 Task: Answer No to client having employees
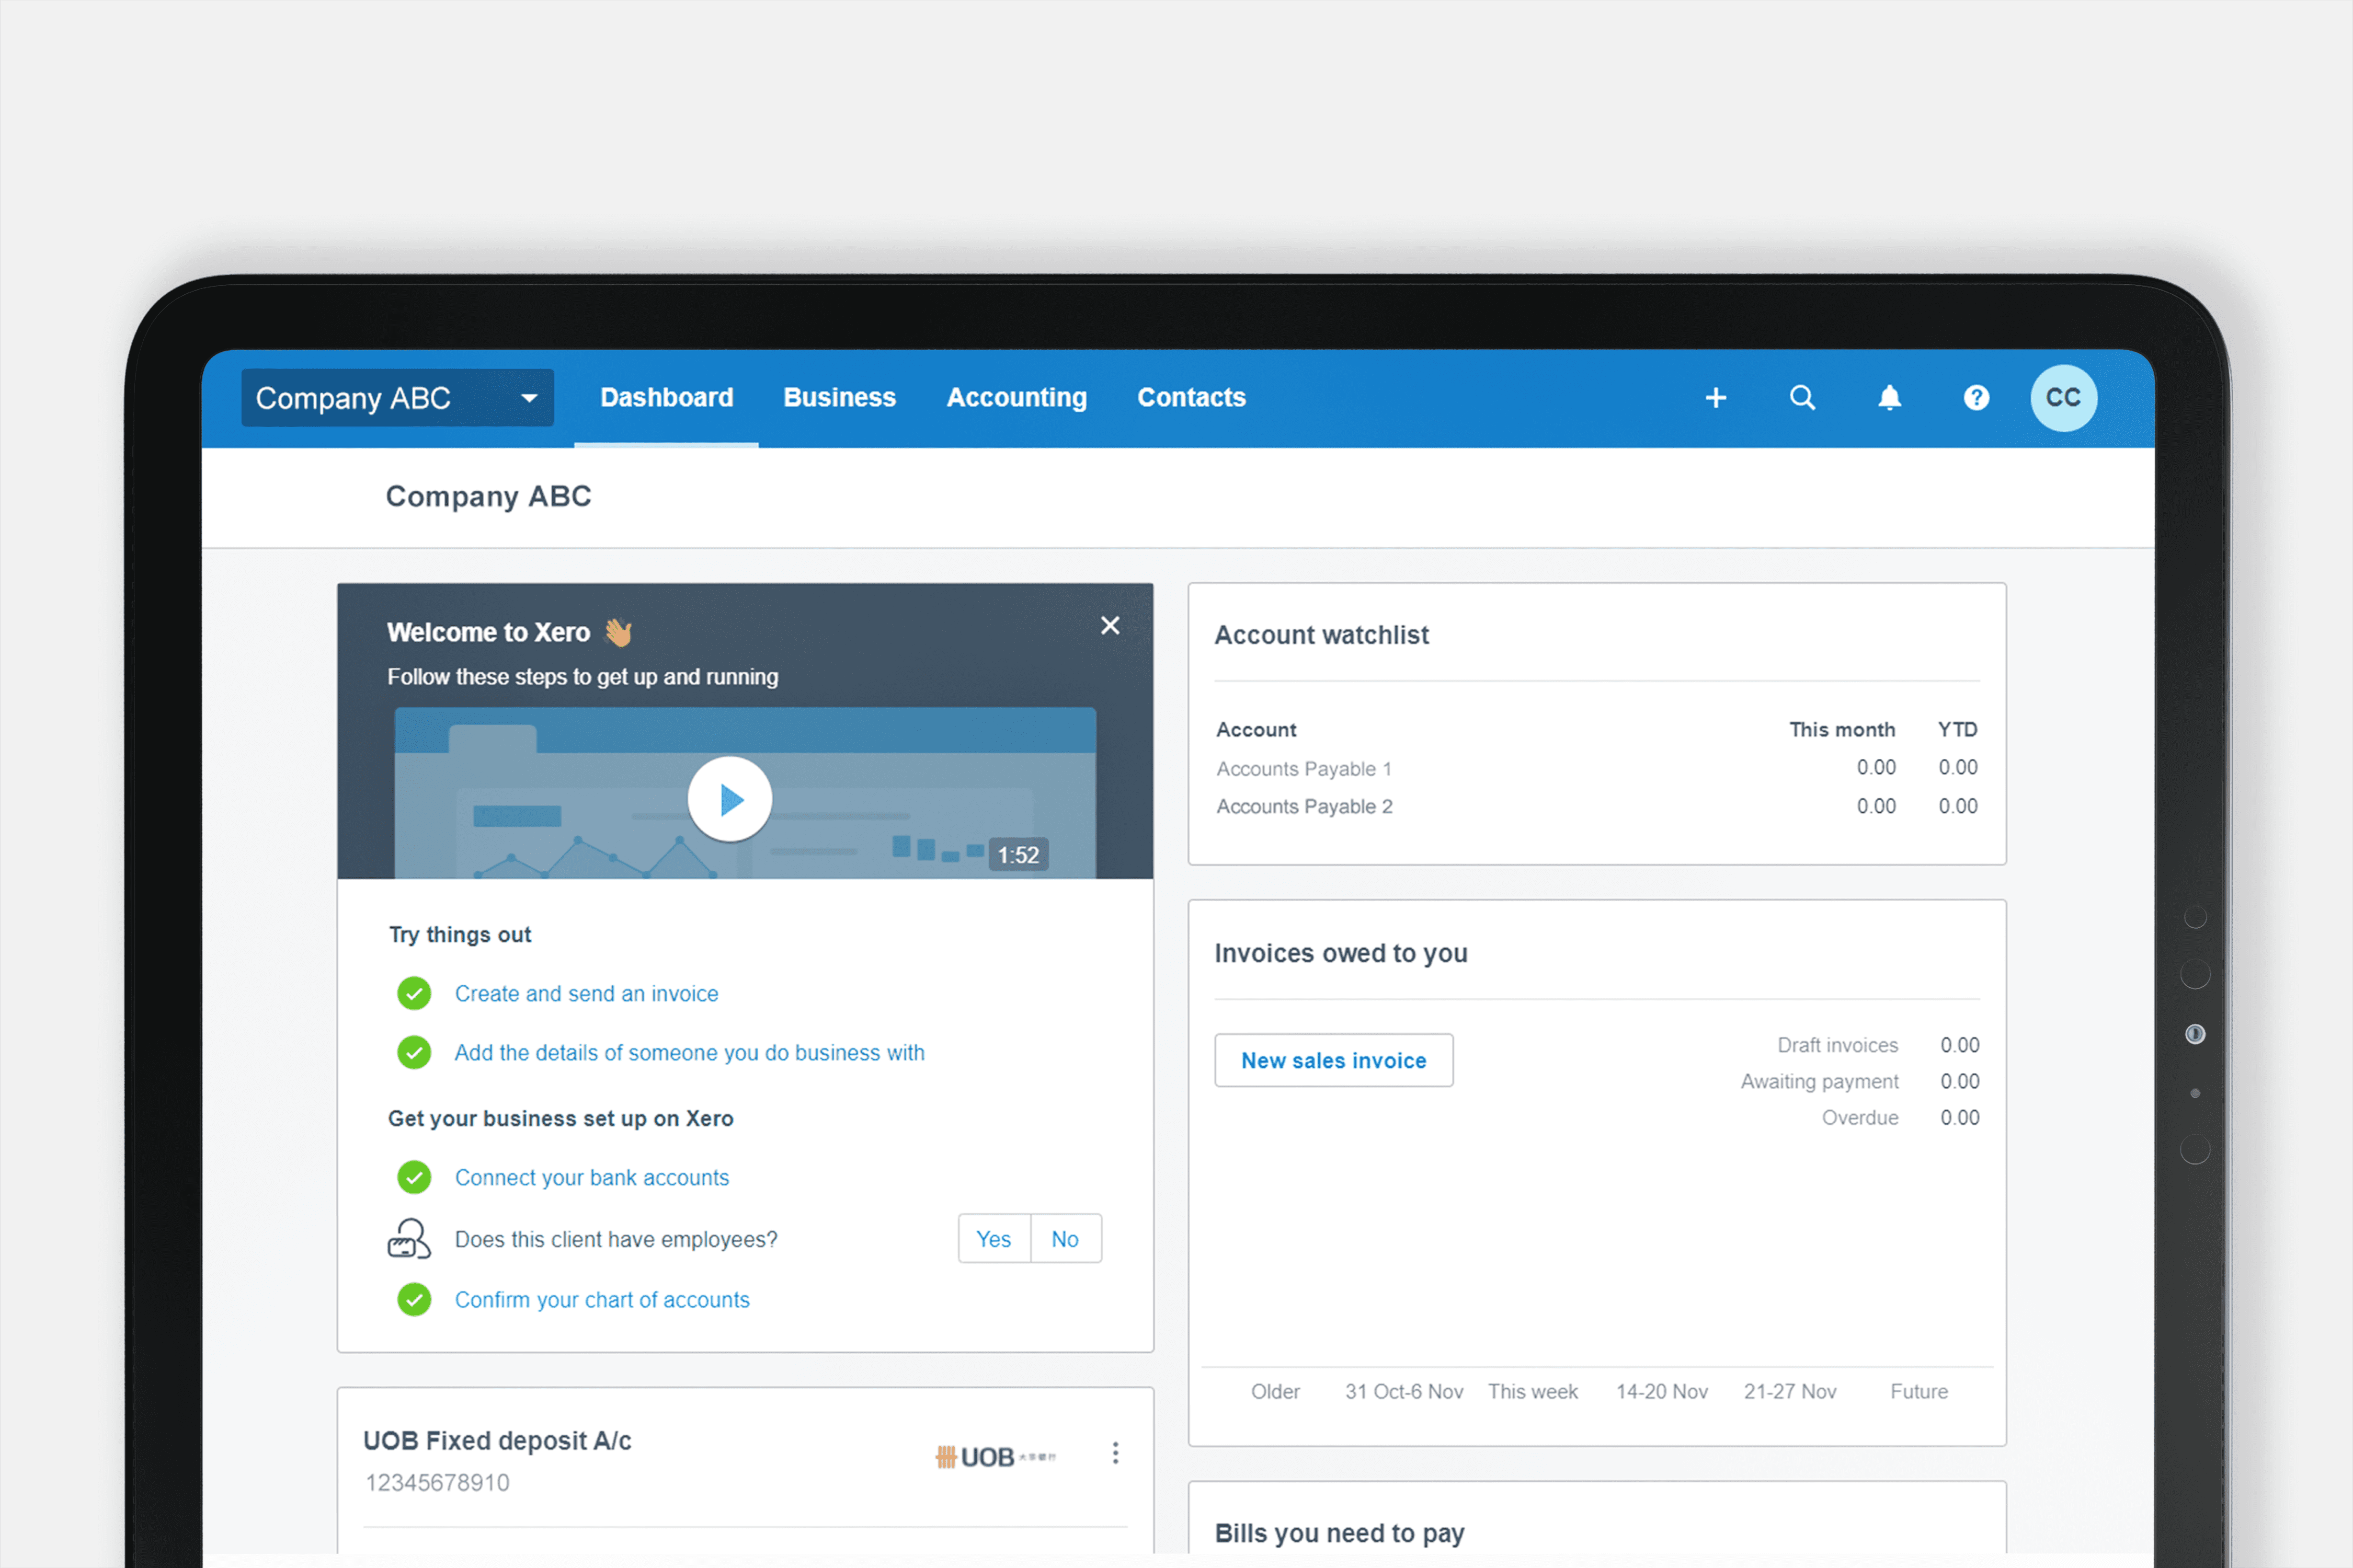coord(1065,1239)
